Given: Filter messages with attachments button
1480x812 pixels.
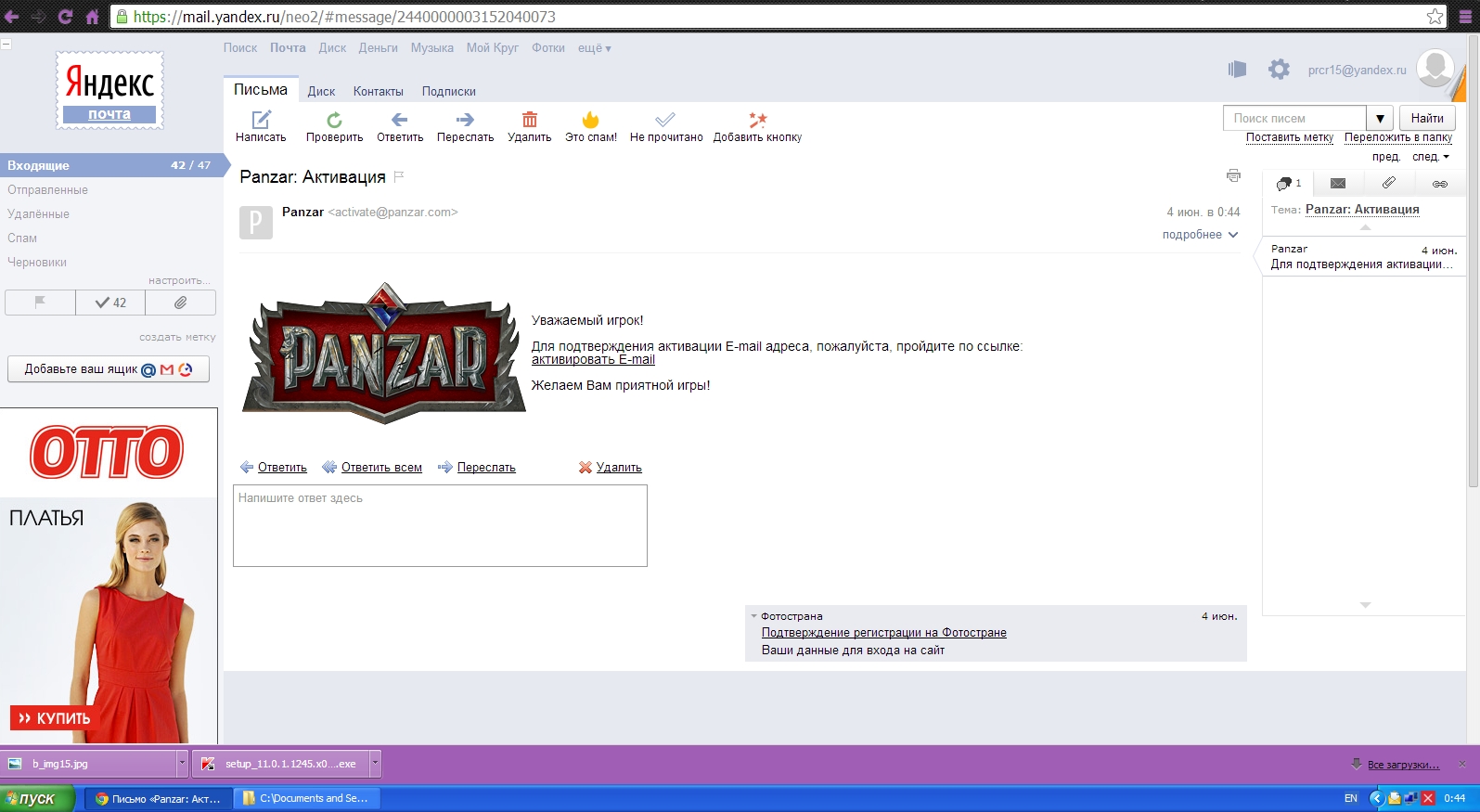Looking at the screenshot, I should coord(180,303).
